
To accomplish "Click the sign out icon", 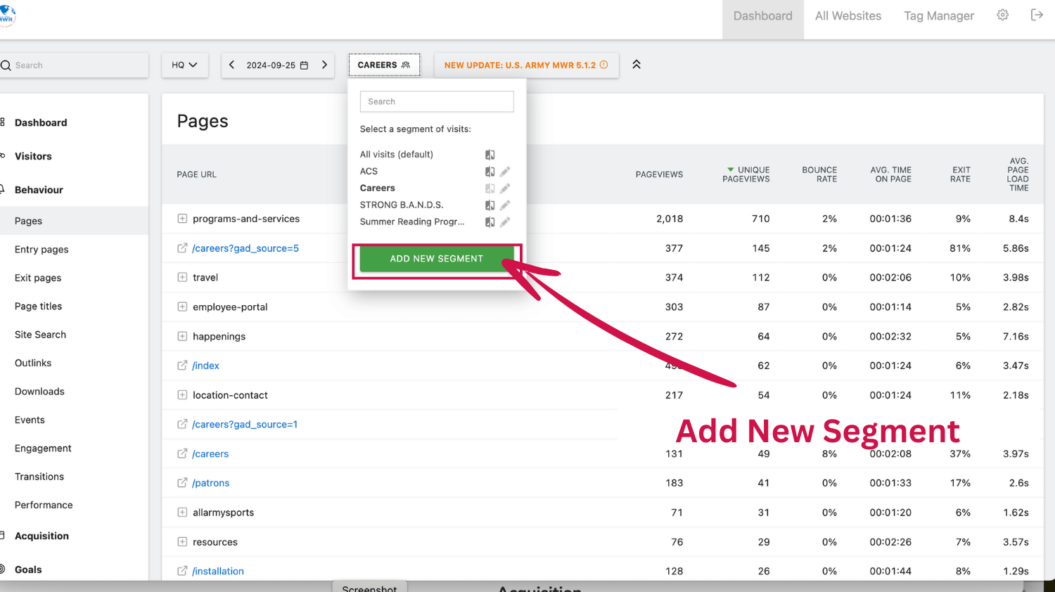I will tap(1037, 15).
